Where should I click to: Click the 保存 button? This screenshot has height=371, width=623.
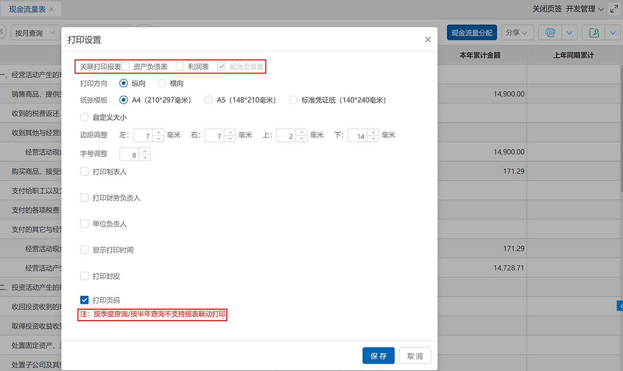pos(378,356)
